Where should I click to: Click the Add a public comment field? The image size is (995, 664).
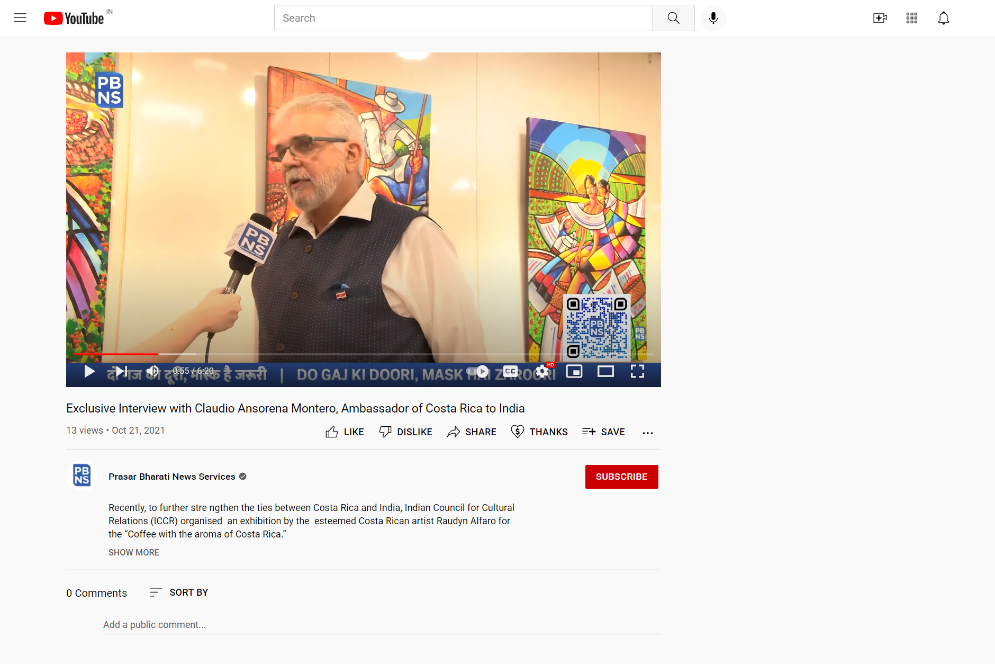[381, 625]
